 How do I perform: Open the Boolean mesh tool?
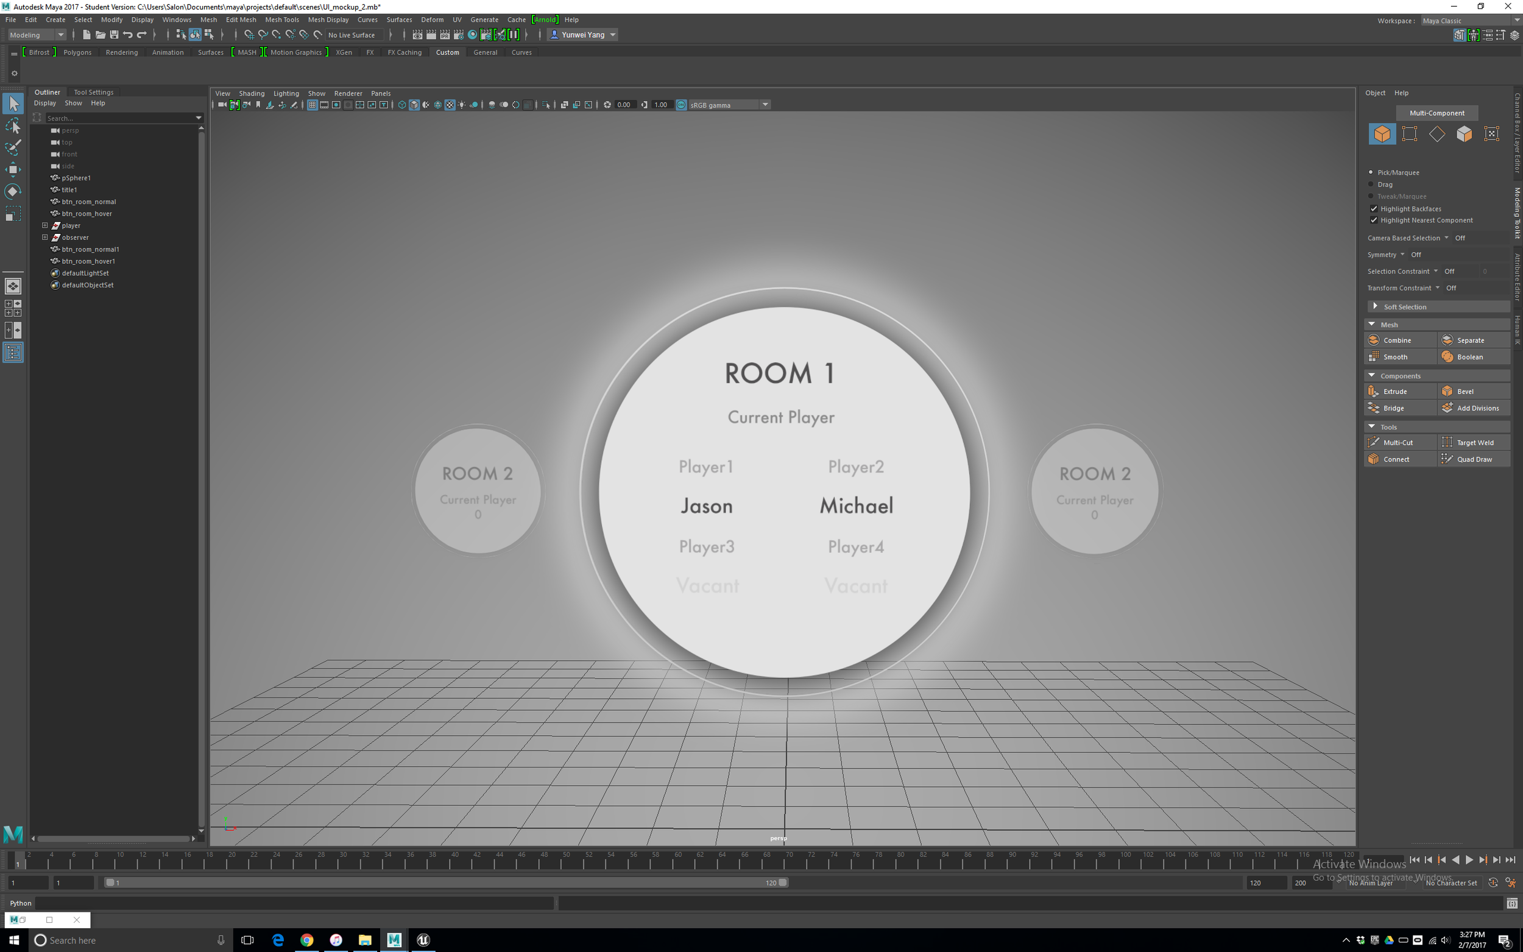(1473, 357)
